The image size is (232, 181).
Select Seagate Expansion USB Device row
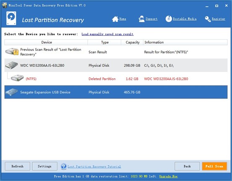coord(116,92)
